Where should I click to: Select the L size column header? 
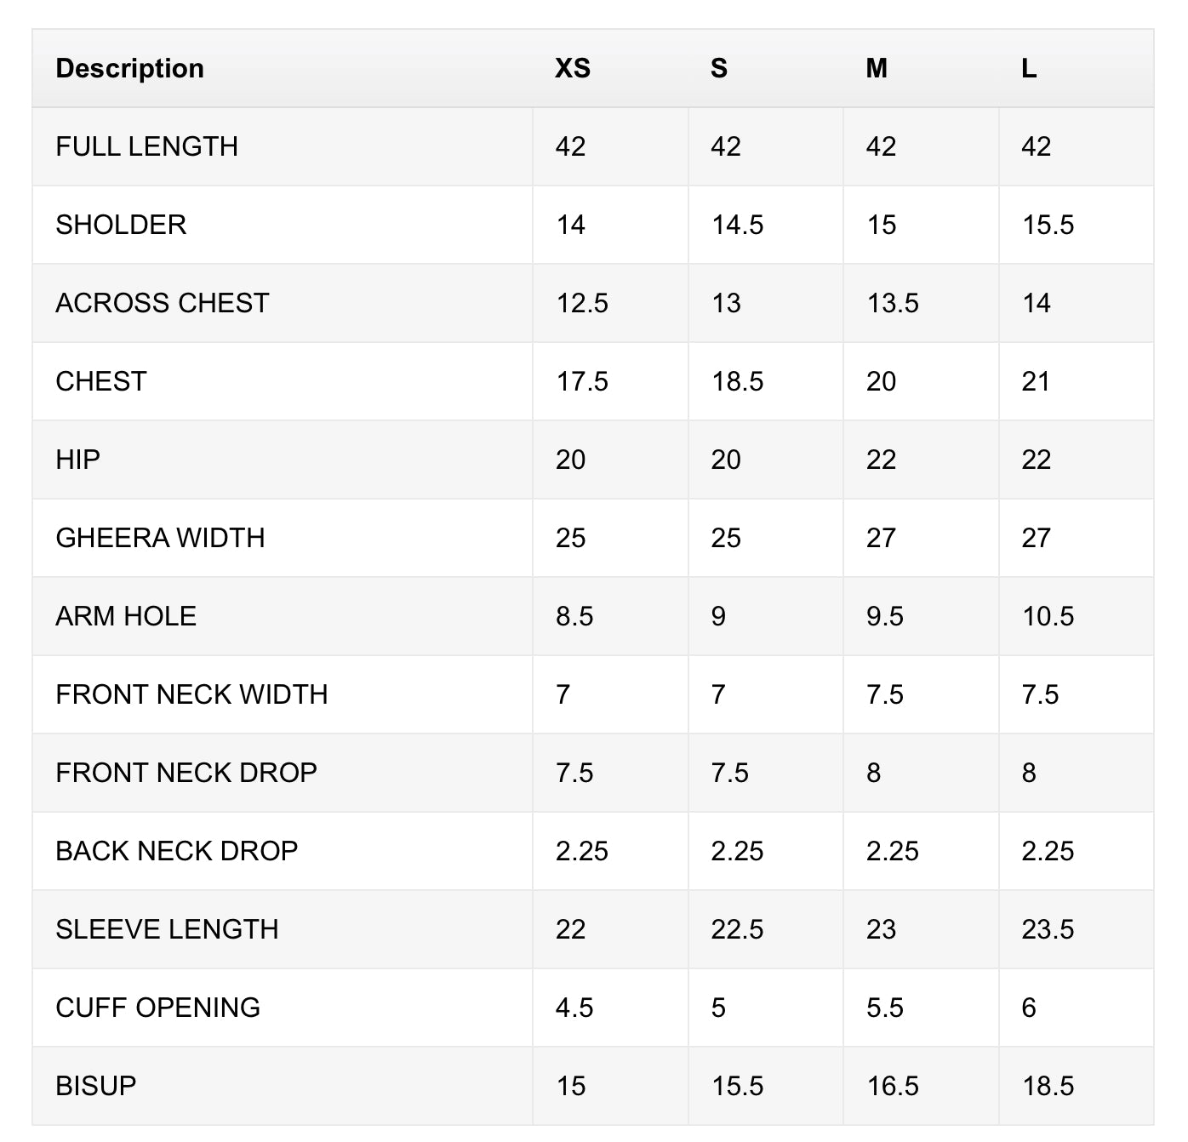coord(1029,68)
